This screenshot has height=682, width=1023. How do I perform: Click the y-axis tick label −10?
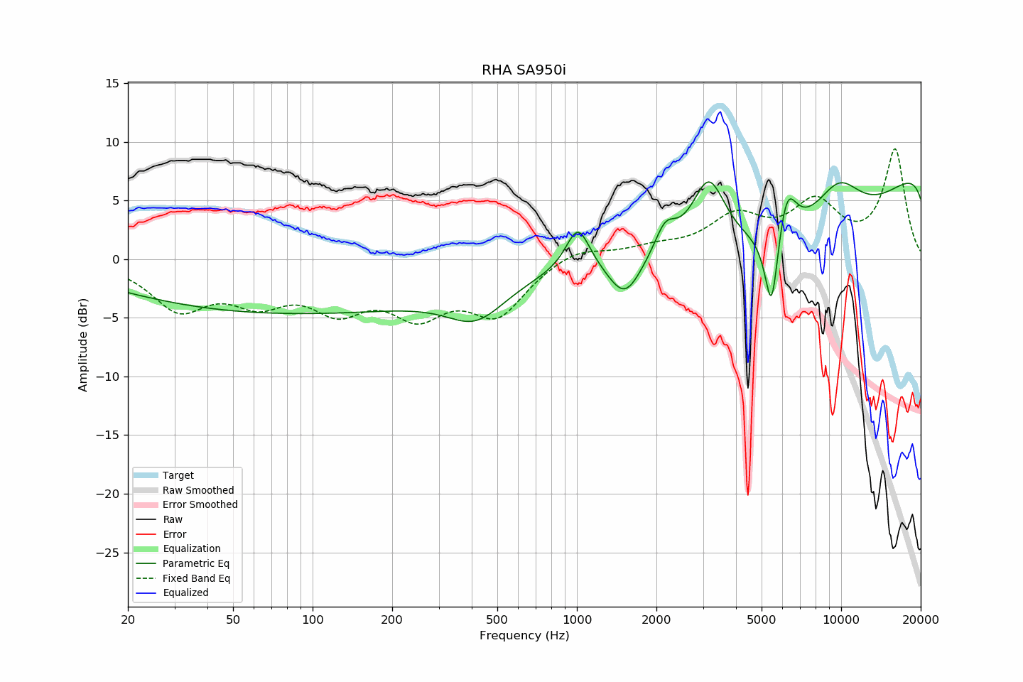tap(107, 377)
